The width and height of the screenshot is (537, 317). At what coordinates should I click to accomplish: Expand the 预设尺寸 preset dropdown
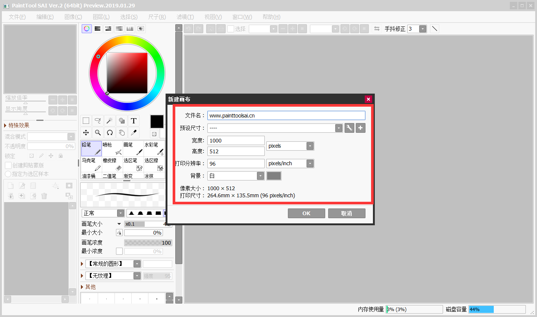pos(275,128)
